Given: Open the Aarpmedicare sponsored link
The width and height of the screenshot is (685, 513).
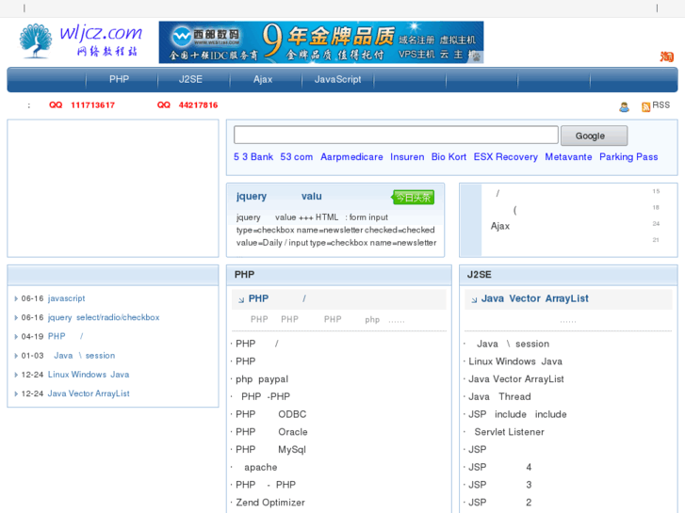Looking at the screenshot, I should tap(351, 157).
